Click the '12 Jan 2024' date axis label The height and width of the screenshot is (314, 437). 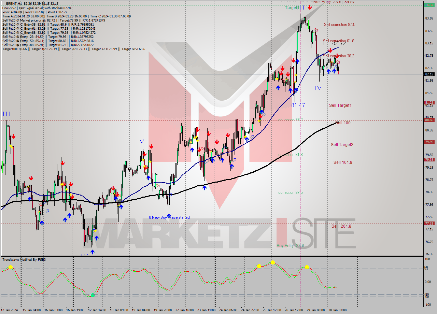[x=9, y=310]
